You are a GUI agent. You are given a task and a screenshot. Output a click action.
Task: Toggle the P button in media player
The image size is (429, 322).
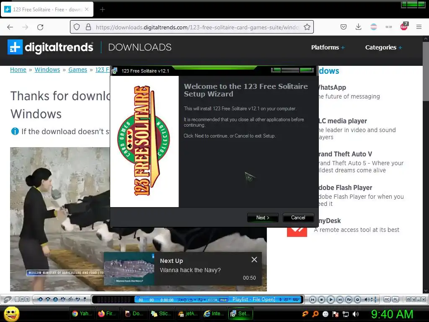tap(22, 299)
